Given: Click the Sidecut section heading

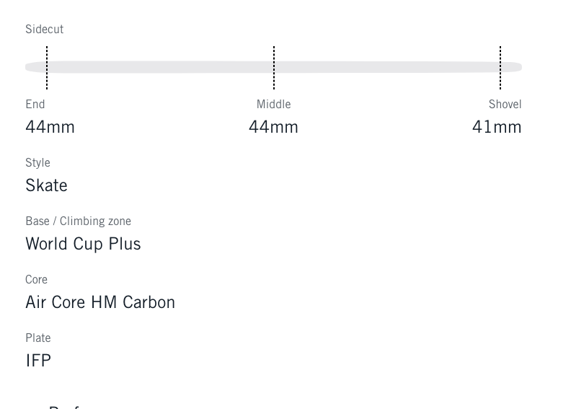Looking at the screenshot, I should coord(44,30).
